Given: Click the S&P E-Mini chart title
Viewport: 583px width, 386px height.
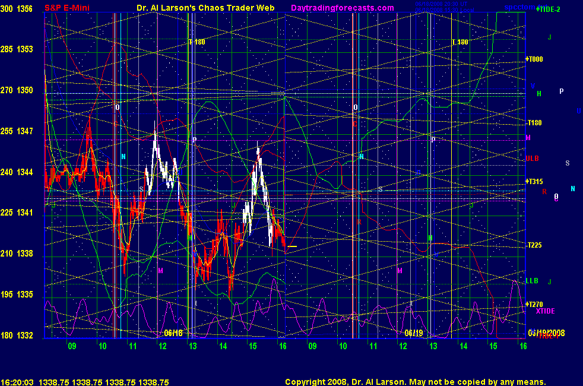Looking at the screenshot, I should point(67,8).
